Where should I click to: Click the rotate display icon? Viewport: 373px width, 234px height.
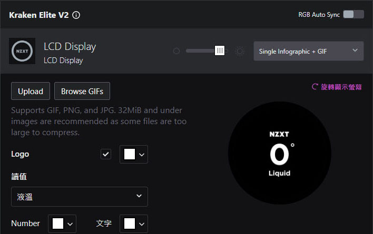tap(315, 87)
